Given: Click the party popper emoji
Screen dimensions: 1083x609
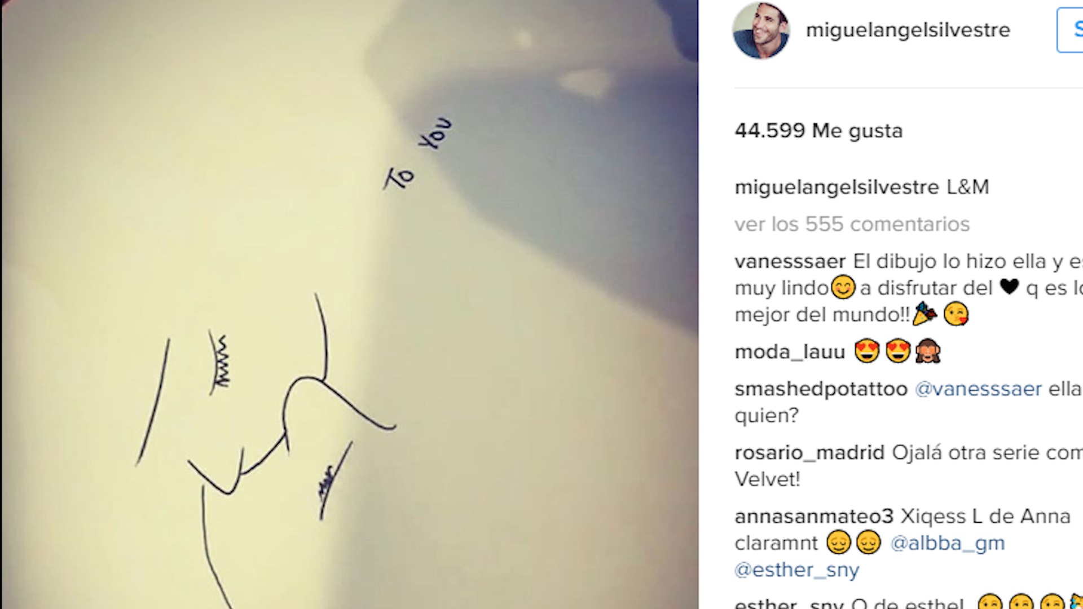Looking at the screenshot, I should (x=924, y=314).
